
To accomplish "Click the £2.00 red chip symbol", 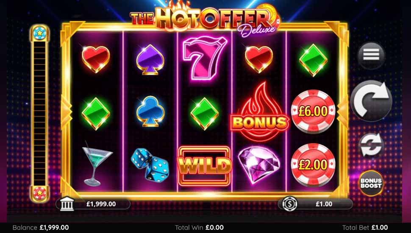I will 313,165.
